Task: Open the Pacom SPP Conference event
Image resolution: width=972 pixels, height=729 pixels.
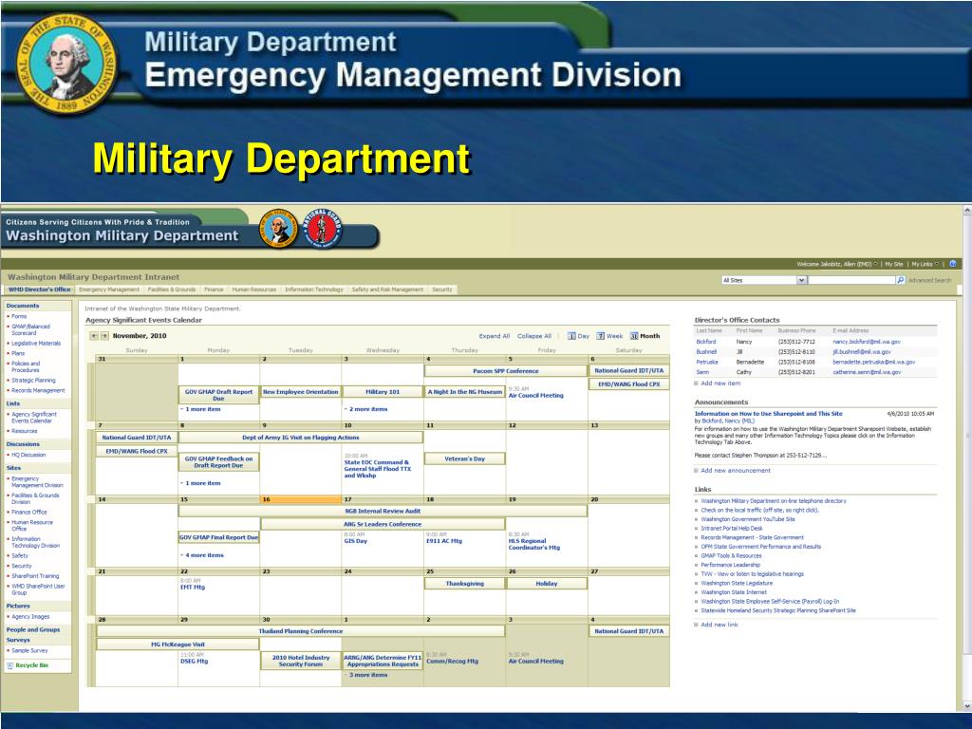Action: tap(505, 371)
